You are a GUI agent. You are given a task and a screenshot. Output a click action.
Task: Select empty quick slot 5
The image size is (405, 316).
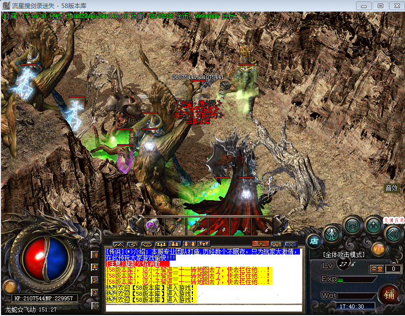tap(241, 226)
